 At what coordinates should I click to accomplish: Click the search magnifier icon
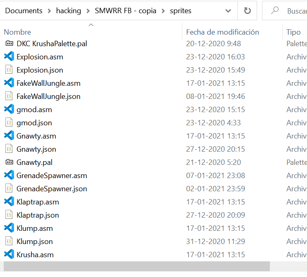(275, 10)
